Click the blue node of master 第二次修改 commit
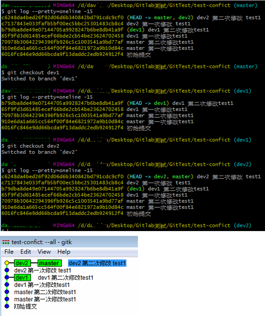 6,292
